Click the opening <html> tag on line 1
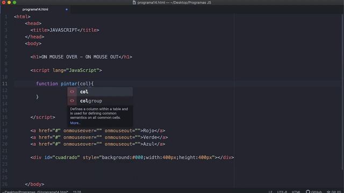Screen dimensions: 344x193 22,17
